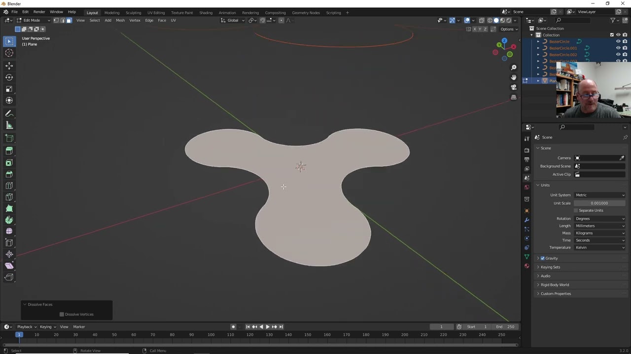Toggle X-ray display in viewport header
The height and width of the screenshot is (354, 631).
click(x=482, y=20)
